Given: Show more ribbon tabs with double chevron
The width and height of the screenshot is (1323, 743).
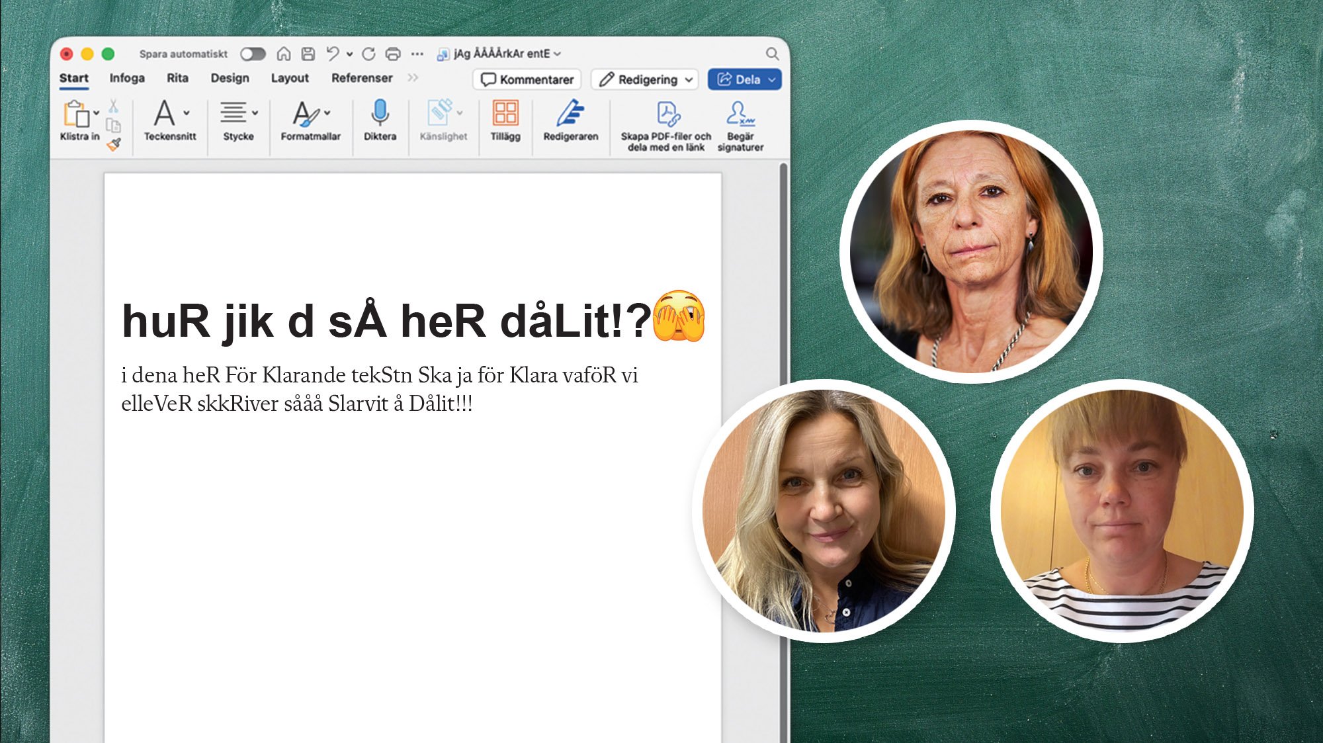Looking at the screenshot, I should pos(413,78).
